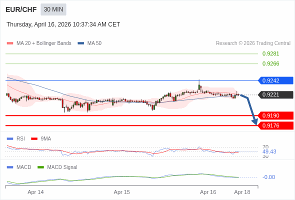Click the 0.9266 resistance level label

coord(270,63)
